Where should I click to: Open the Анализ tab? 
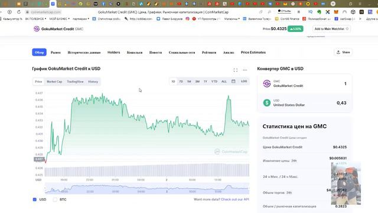pos(229,53)
